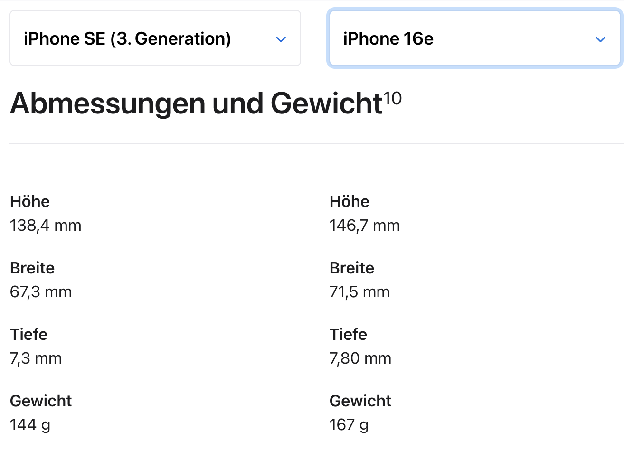Click the Höhe label in the left column
624x470 pixels.
[x=29, y=201]
